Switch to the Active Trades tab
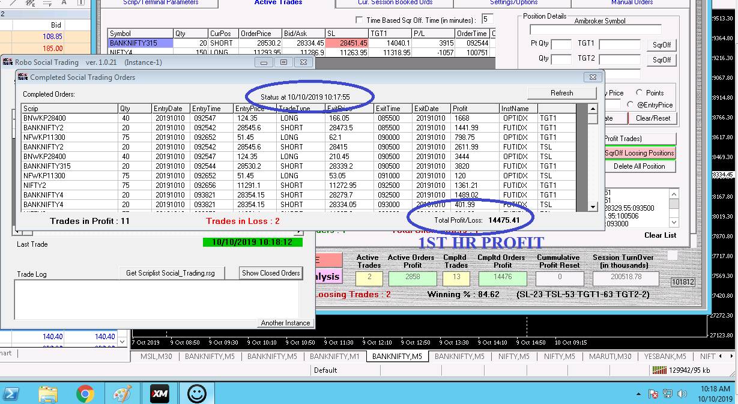Viewport: 738px width, 404px height. pyautogui.click(x=278, y=2)
